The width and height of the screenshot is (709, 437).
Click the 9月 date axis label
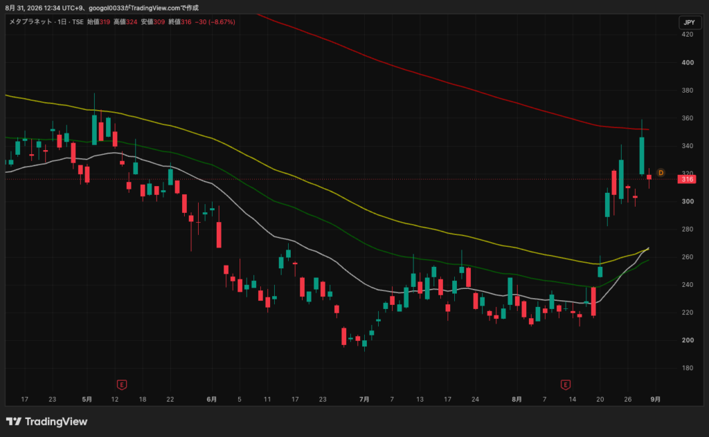pyautogui.click(x=655, y=399)
